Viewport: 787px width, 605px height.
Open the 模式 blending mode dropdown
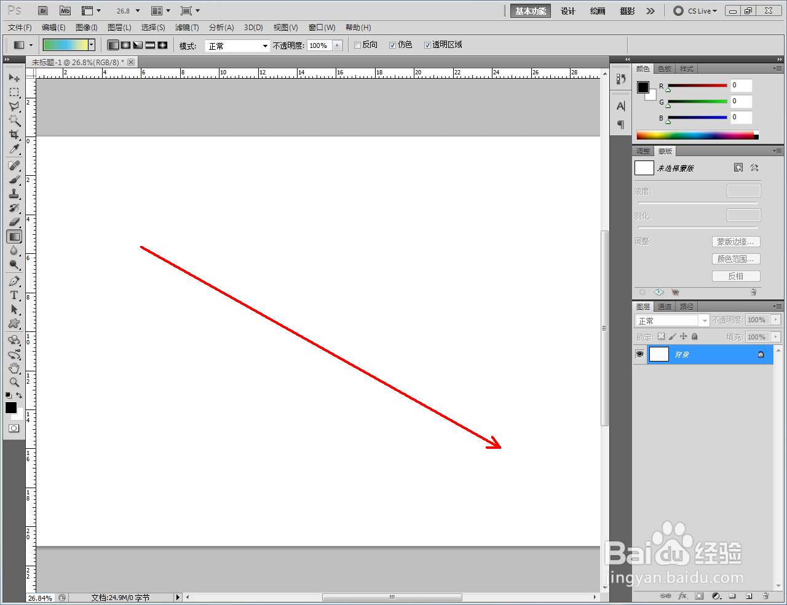(237, 45)
